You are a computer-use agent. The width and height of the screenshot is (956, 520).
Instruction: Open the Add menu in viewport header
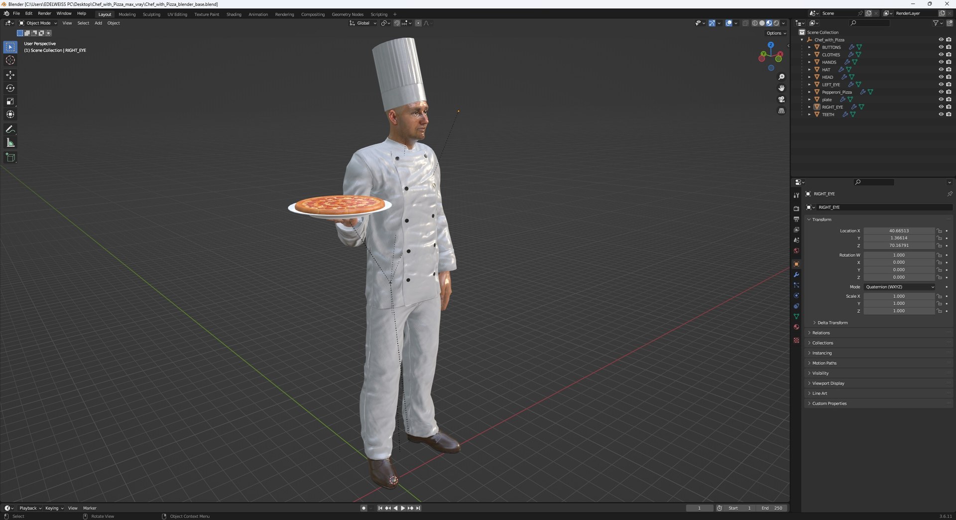(98, 23)
